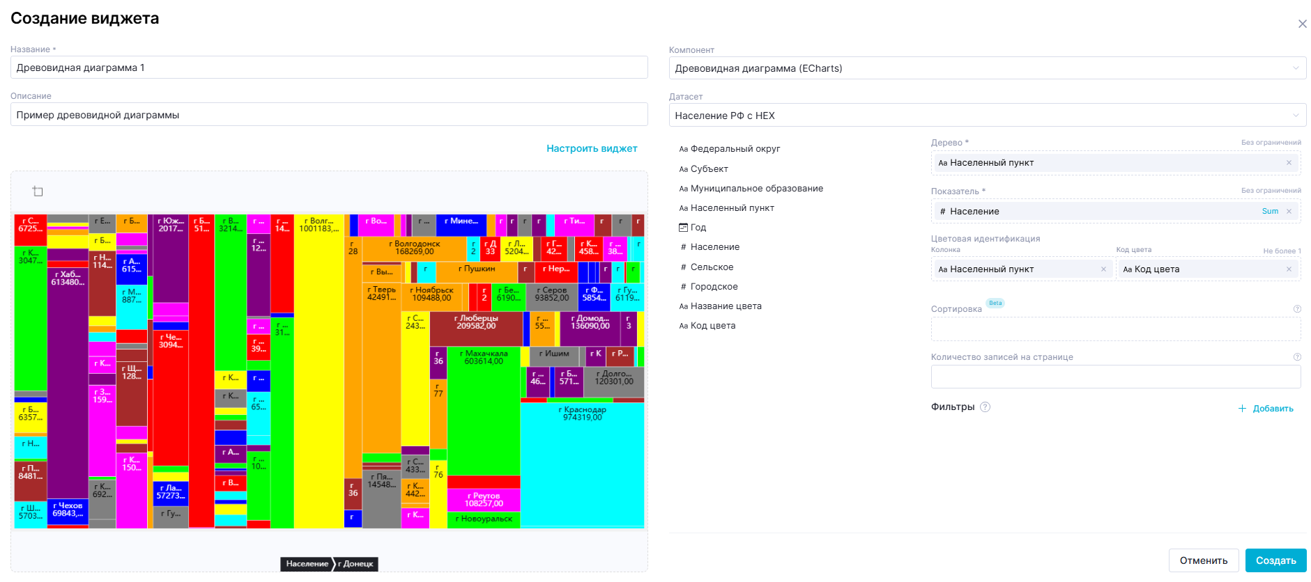
Task: Remove Населенный пункт from Дерево field
Action: pos(1288,163)
